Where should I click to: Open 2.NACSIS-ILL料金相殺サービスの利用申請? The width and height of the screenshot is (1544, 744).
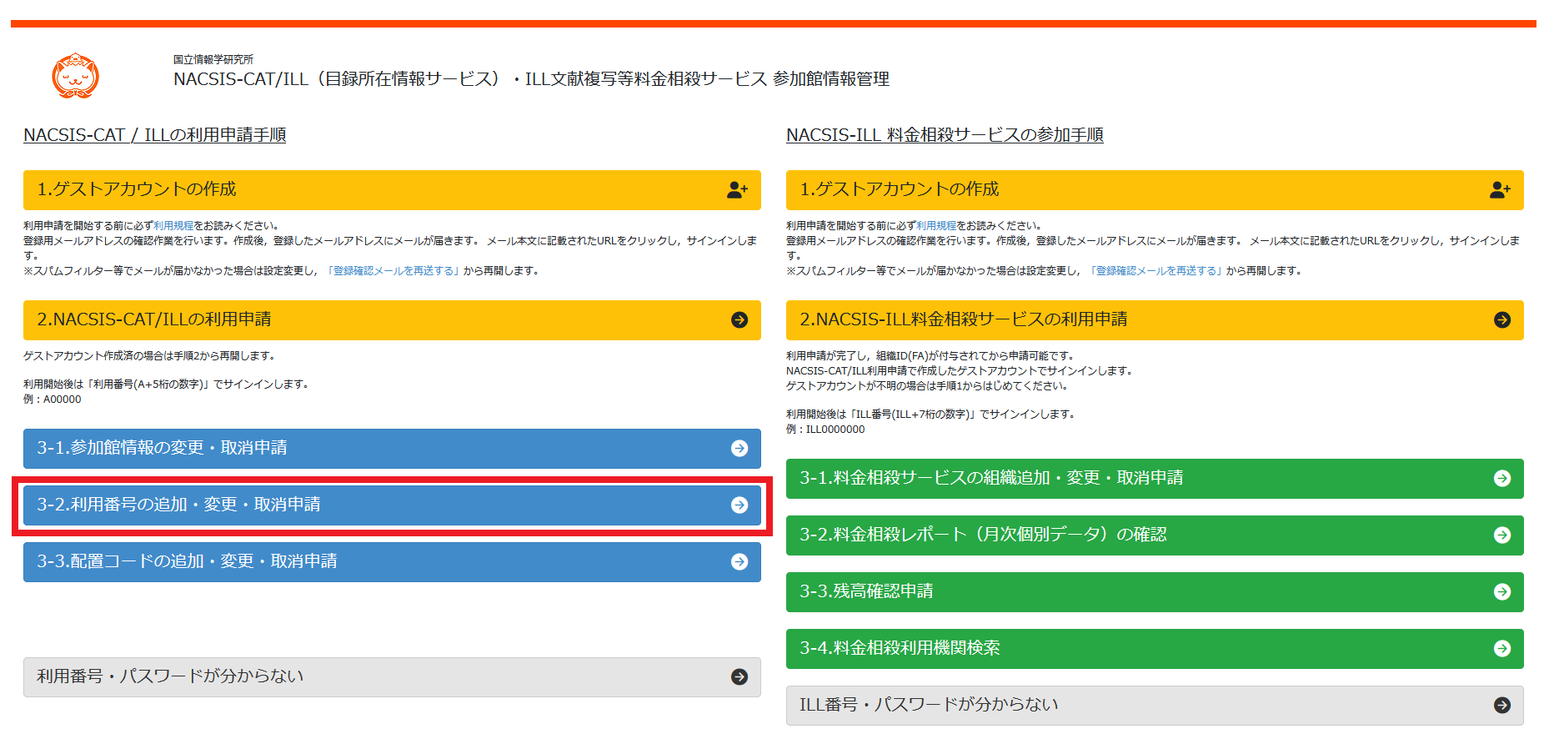[x=1155, y=320]
